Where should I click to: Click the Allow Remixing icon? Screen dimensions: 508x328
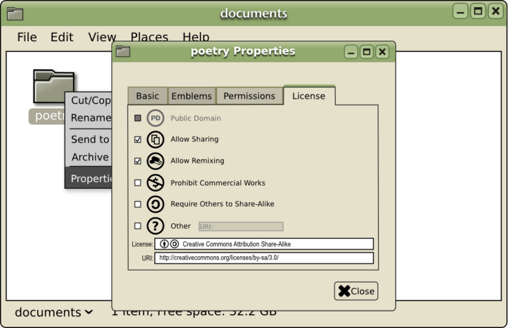156,161
